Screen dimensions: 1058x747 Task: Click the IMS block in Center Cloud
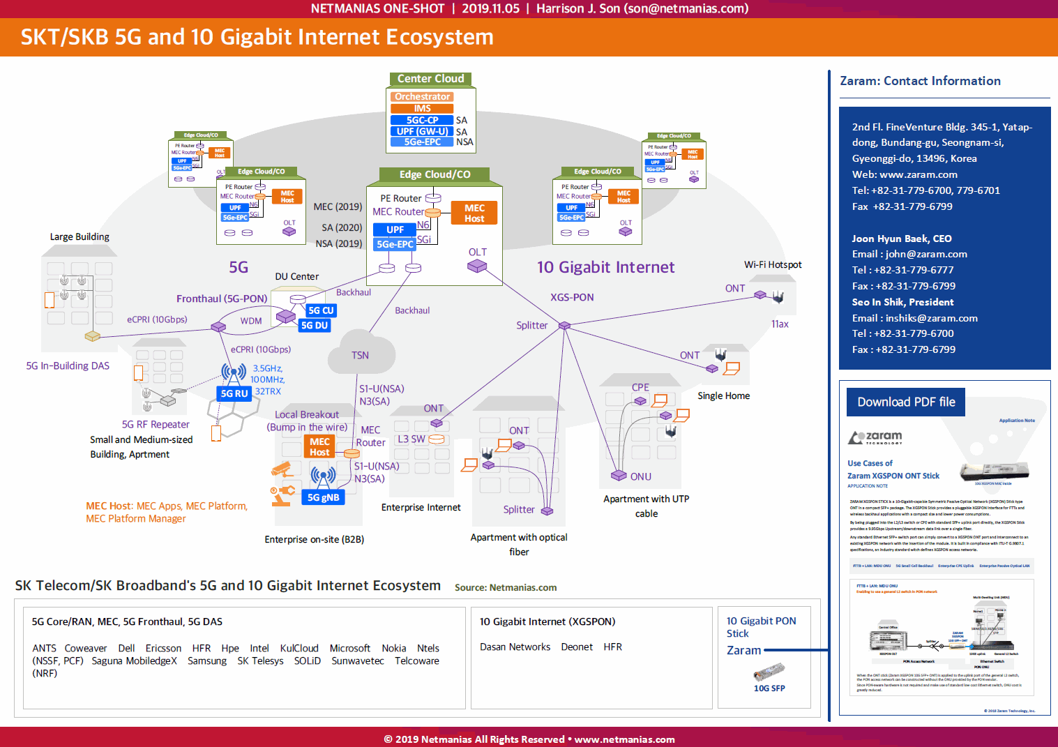point(422,108)
